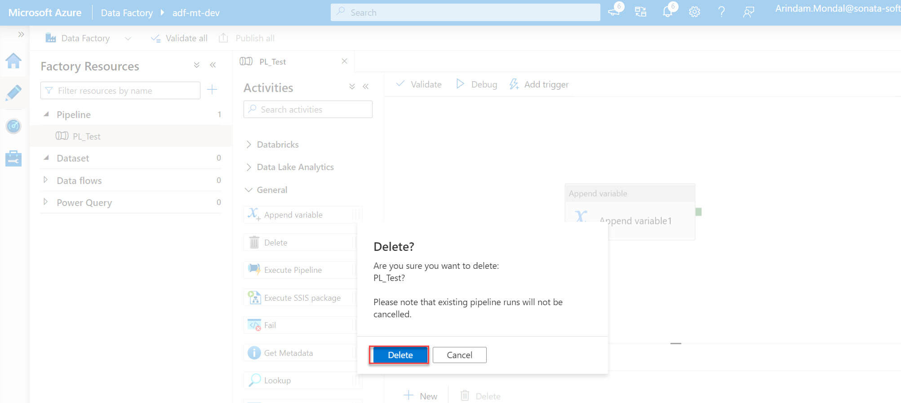Viewport: 901px width, 403px height.
Task: Select the Fail activity icon
Action: (254, 325)
